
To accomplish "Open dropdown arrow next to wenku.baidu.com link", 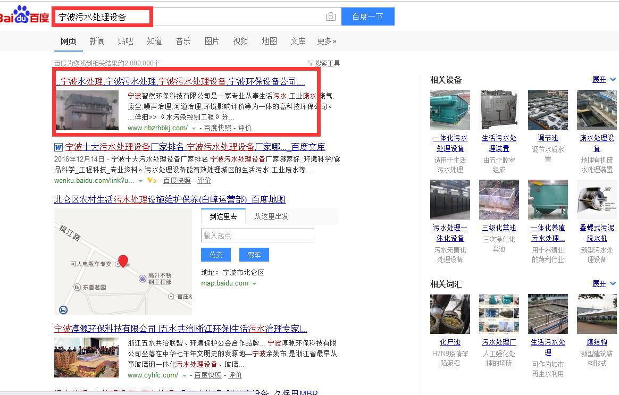I will (x=140, y=181).
